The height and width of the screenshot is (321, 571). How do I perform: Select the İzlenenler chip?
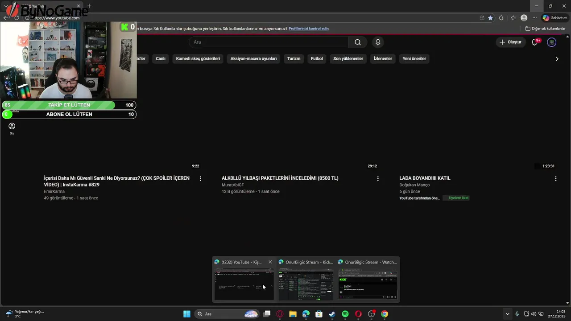(x=383, y=58)
